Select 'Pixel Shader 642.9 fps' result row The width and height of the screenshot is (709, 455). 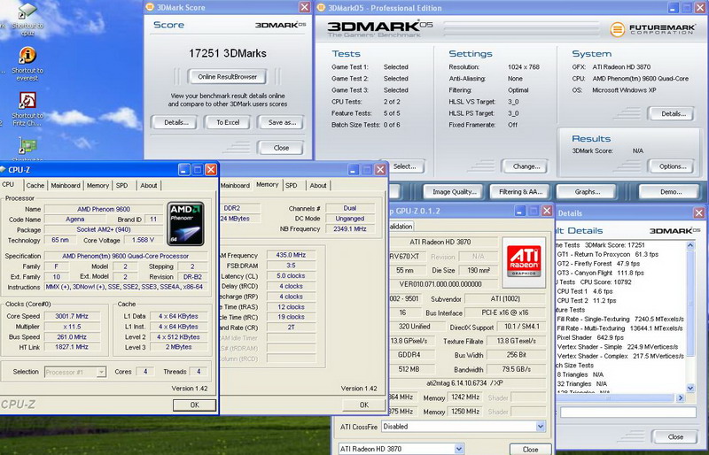click(x=590, y=337)
